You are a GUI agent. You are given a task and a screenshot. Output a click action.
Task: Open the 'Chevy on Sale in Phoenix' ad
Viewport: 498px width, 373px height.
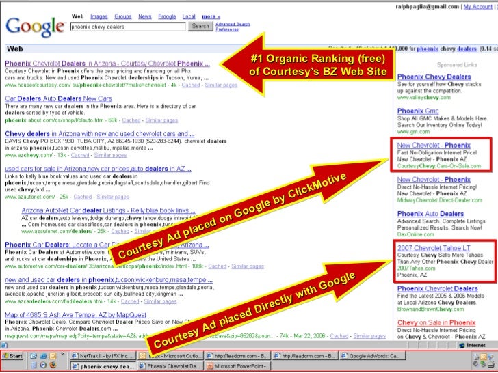436,323
